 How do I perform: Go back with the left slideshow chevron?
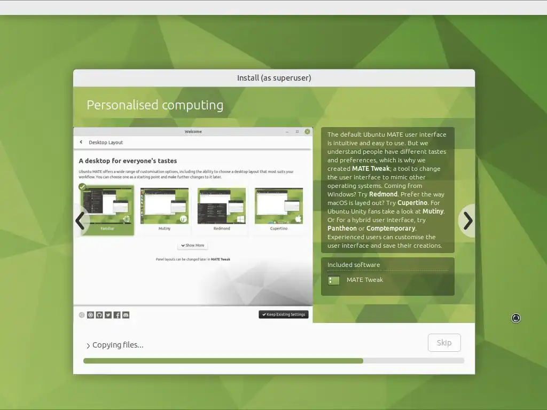point(80,220)
